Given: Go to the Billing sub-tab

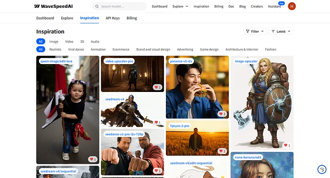Looking at the screenshot, I should (132, 18).
